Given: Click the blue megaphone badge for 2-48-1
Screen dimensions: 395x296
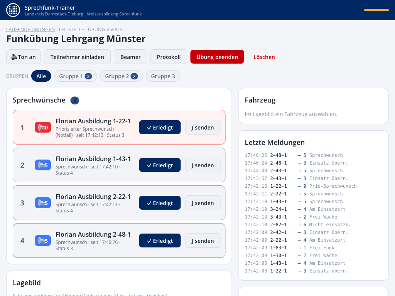Looking at the screenshot, I should 43,240.
